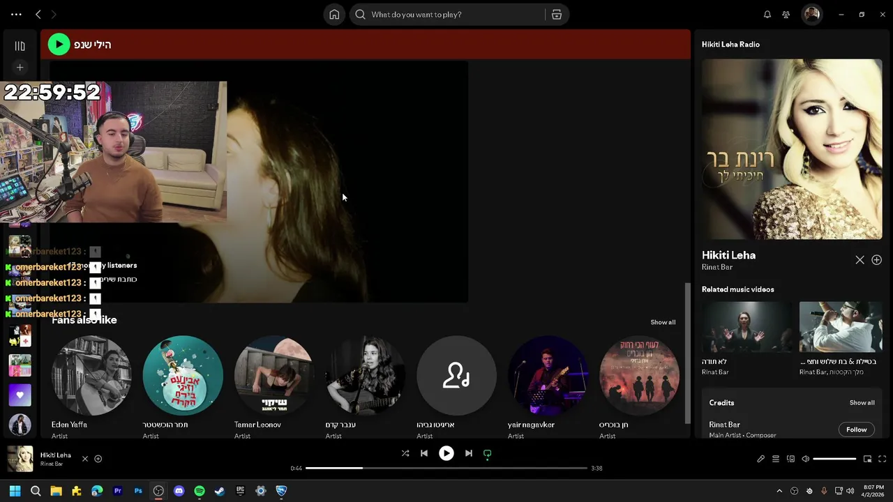Open Spotify Home via the house icon
Screen dimensions: 893x502
334,15
